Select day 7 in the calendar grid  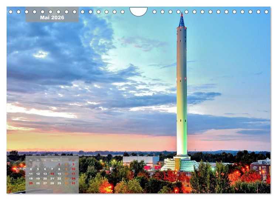(52, 169)
